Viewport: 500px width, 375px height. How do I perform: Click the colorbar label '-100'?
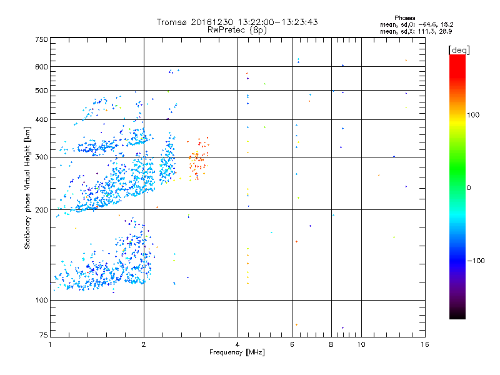tap(476, 261)
